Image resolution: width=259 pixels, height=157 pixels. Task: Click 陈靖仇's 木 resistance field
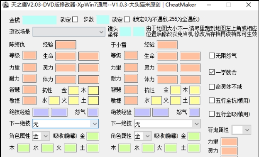[x=93, y=91]
